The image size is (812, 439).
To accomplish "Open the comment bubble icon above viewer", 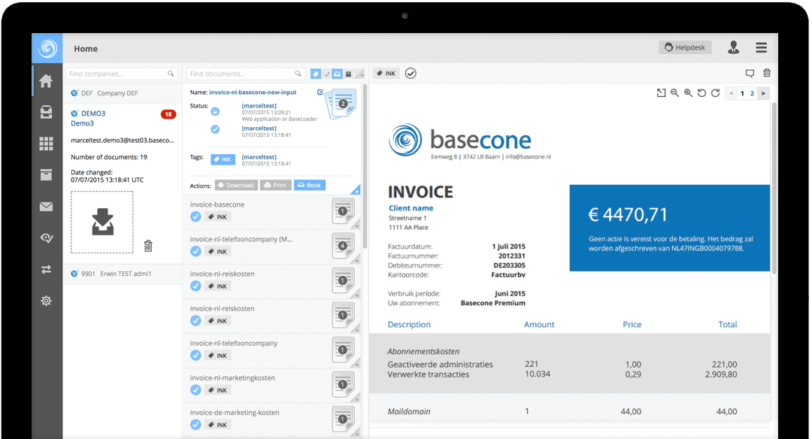I will [x=750, y=74].
